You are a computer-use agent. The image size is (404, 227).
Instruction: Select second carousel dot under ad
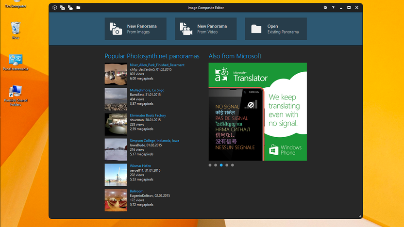[216, 165]
